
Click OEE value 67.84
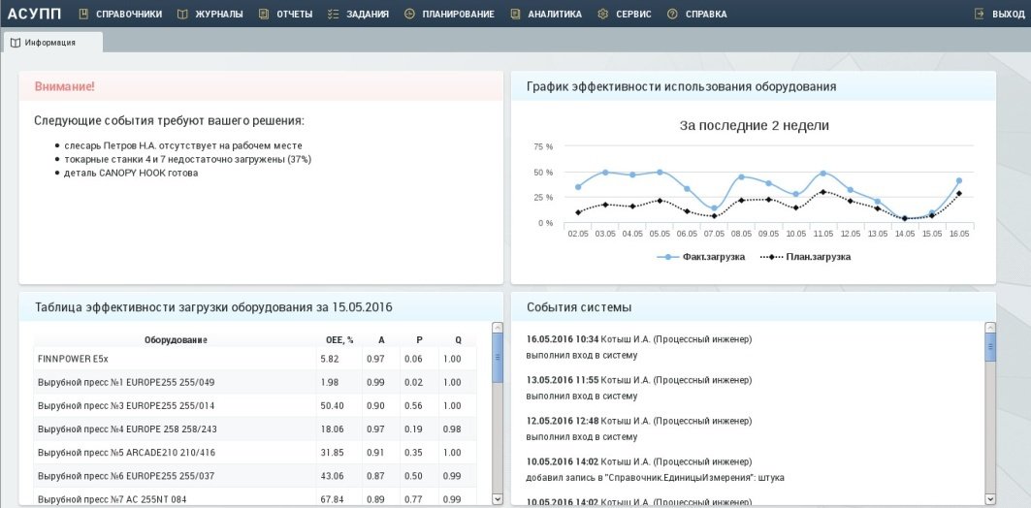coord(332,499)
